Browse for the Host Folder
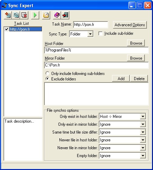This screenshot has width=153, height=170. pos(136,43)
